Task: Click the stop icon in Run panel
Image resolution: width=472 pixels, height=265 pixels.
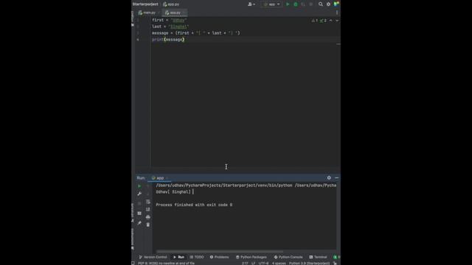Action: [x=139, y=203]
